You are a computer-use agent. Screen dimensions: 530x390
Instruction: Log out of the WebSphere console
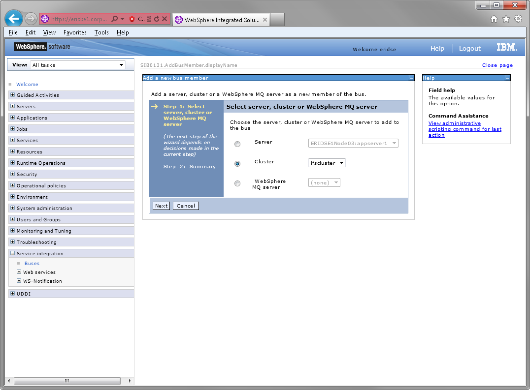(469, 49)
